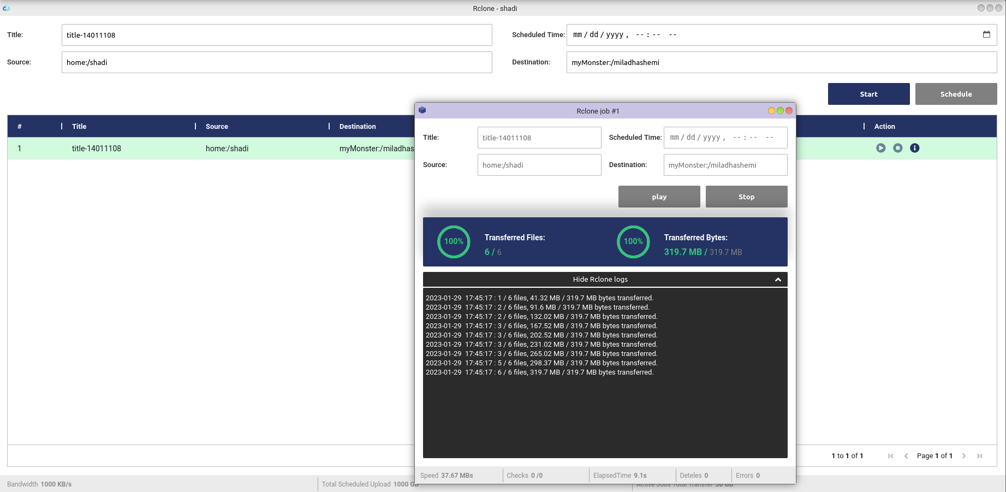The height and width of the screenshot is (492, 1006).
Task: Click the Source column header
Action: click(217, 126)
